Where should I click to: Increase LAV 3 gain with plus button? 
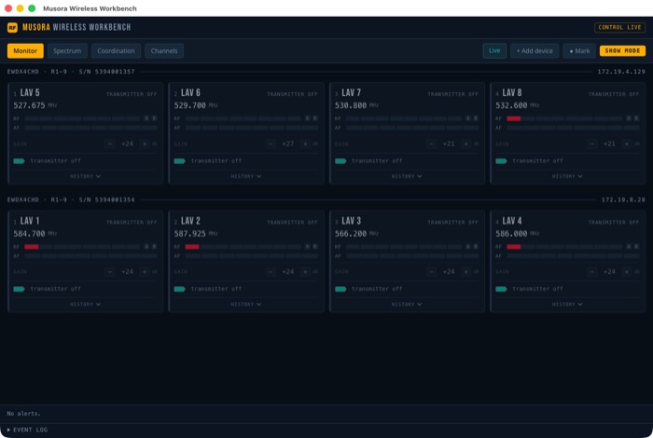[466, 271]
